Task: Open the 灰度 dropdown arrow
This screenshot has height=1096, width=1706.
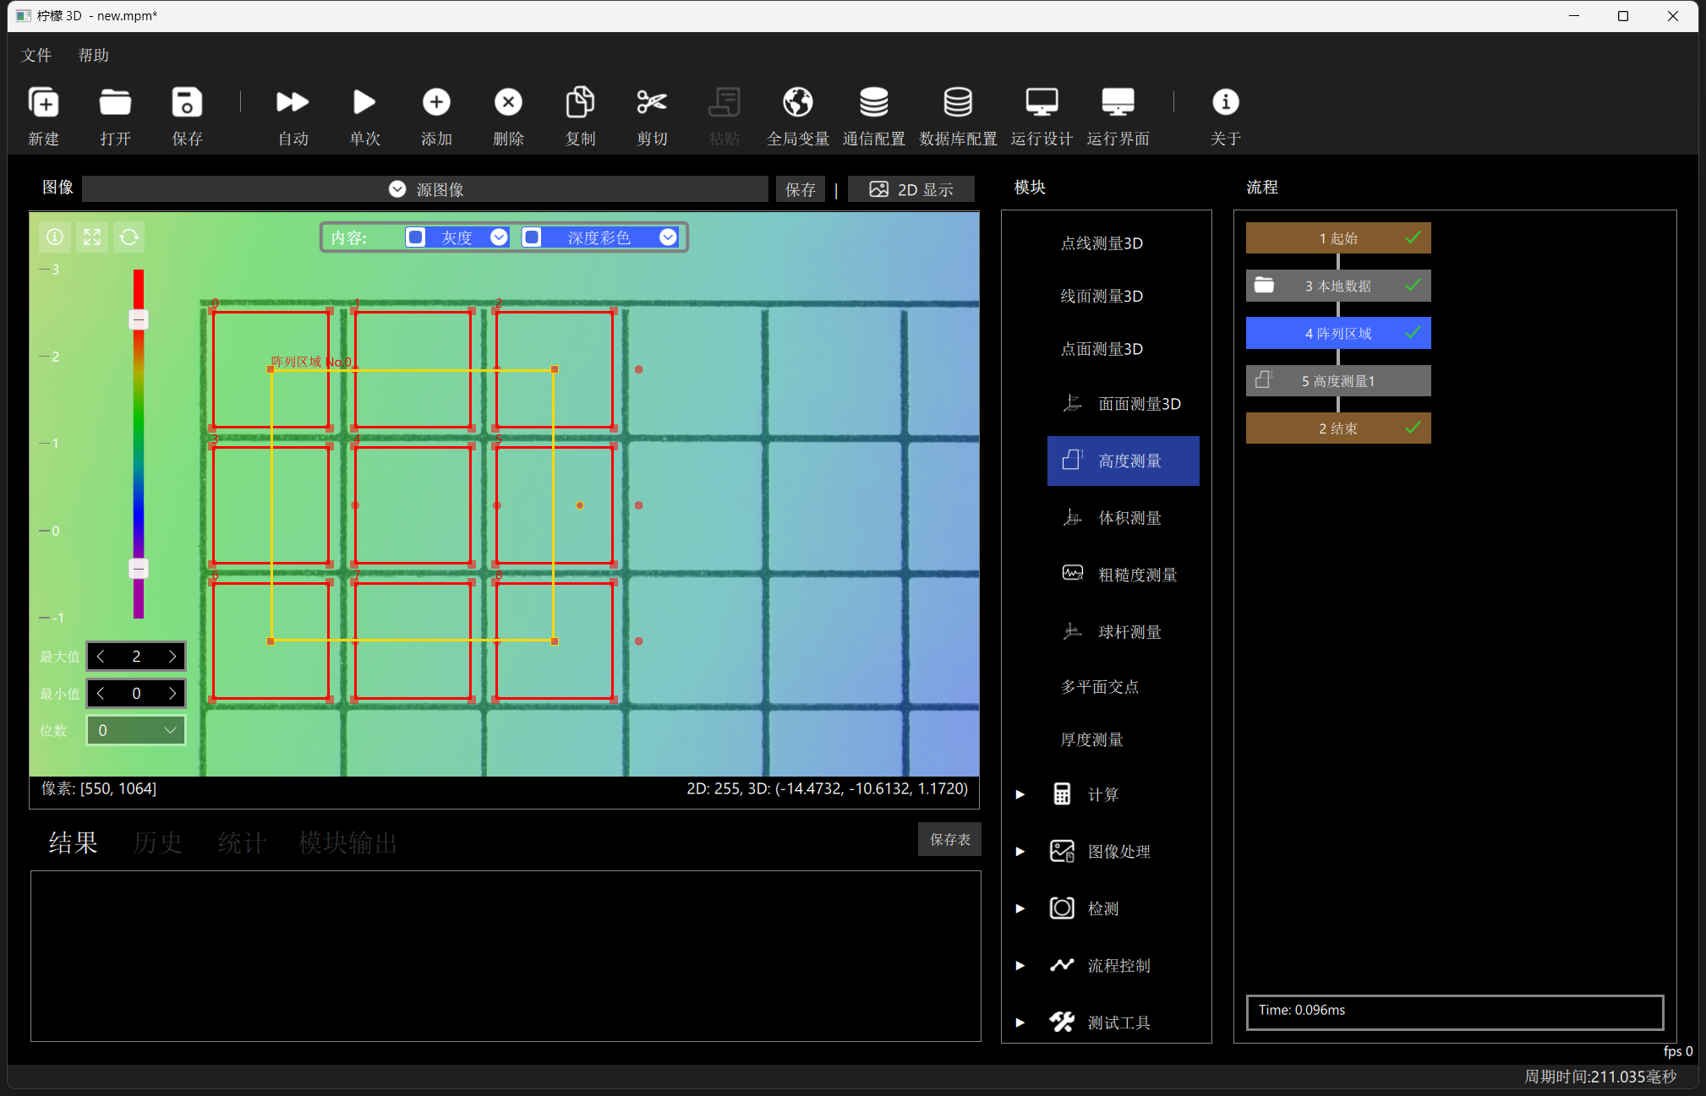Action: (x=499, y=237)
